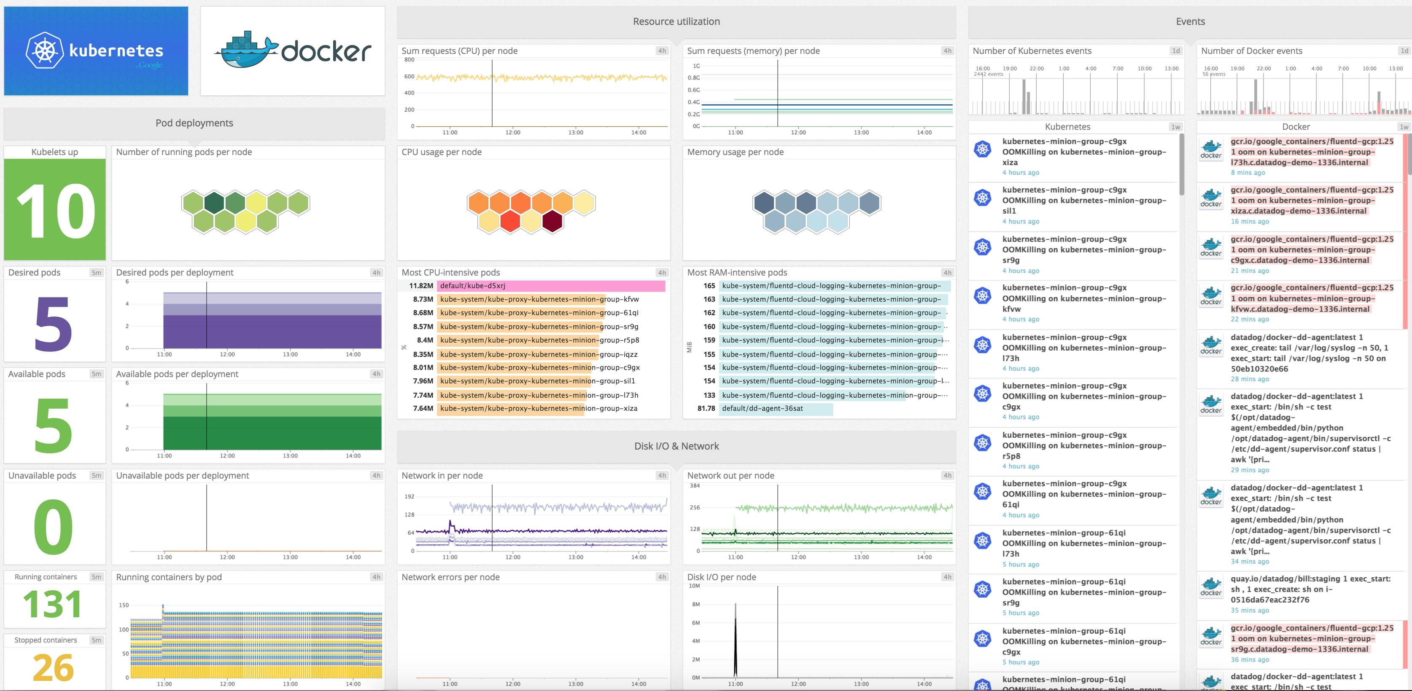Select the kube-proxy-kubernetes-minion-group-kfvw pod bar
This screenshot has width=1412, height=691.
point(519,300)
